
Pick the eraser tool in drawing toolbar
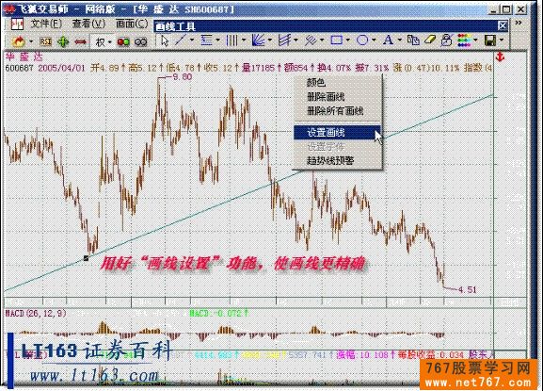tap(429, 41)
